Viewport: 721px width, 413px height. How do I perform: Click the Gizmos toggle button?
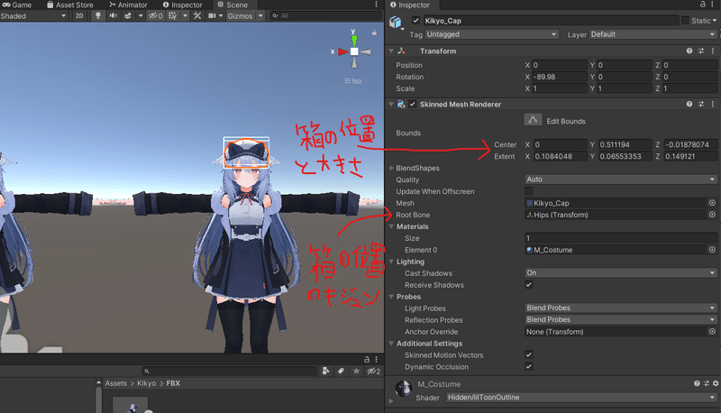241,15
